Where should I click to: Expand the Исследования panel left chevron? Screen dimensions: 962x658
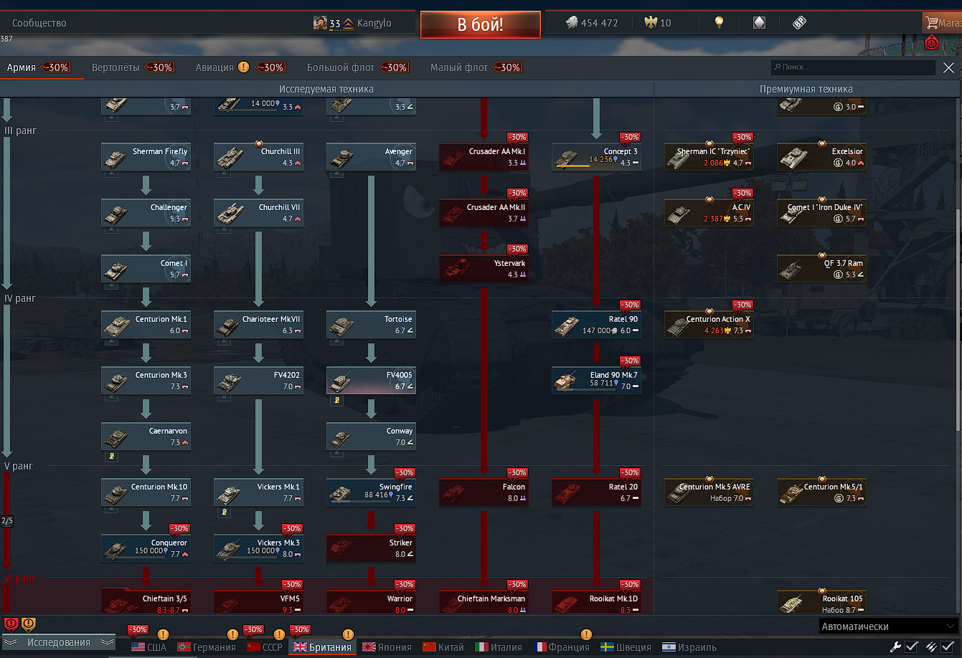pyautogui.click(x=11, y=642)
